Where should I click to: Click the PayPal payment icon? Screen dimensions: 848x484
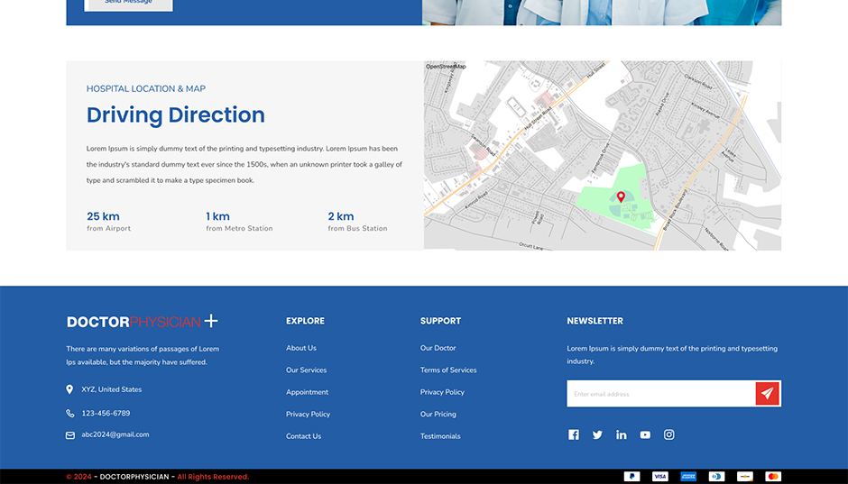[631, 476]
